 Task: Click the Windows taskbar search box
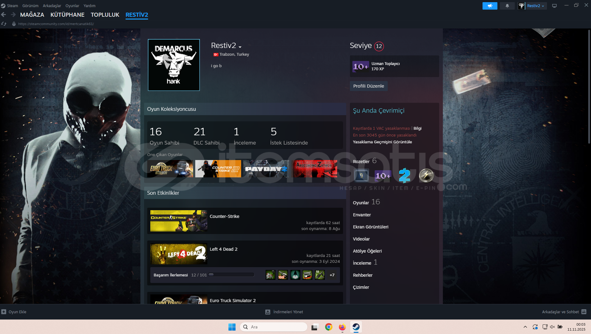tap(274, 327)
